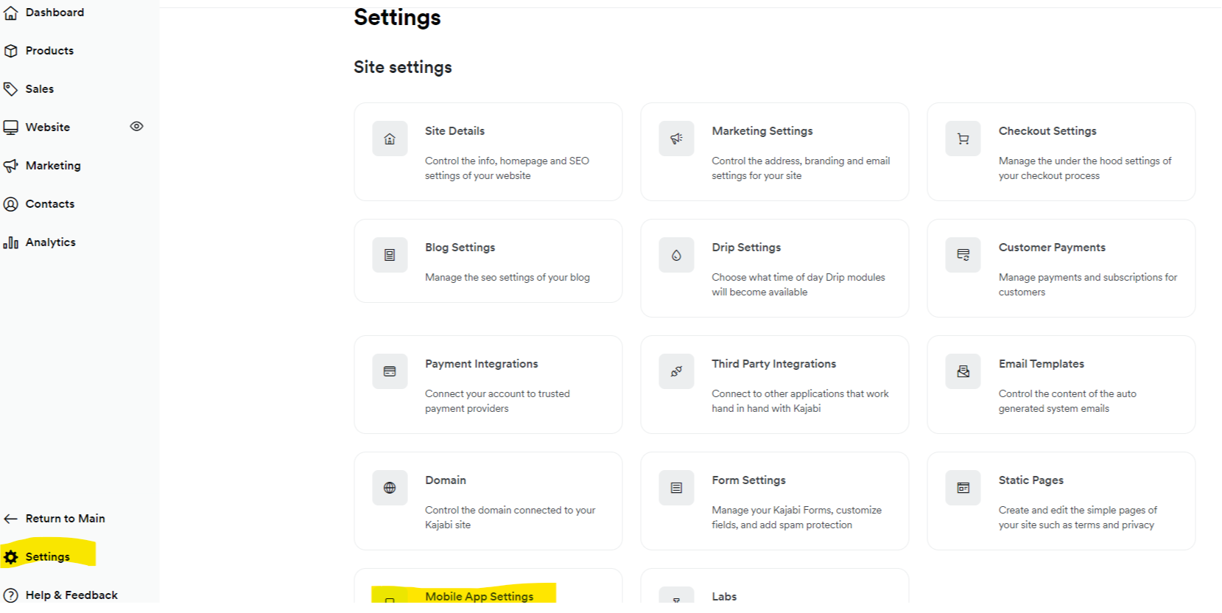Screen dimensions: 1222x613
Task: Open Form Settings card title
Action: coord(748,480)
